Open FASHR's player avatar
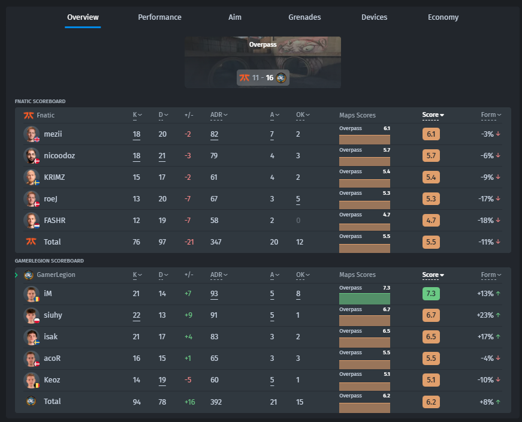Screen dimensions: 522x422 coord(31,221)
